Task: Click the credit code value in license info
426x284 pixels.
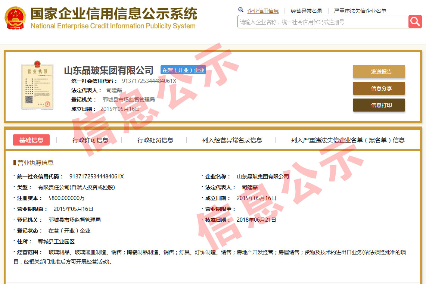Action: tap(96, 177)
